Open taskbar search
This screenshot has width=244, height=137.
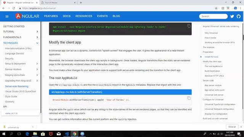pos(11,134)
